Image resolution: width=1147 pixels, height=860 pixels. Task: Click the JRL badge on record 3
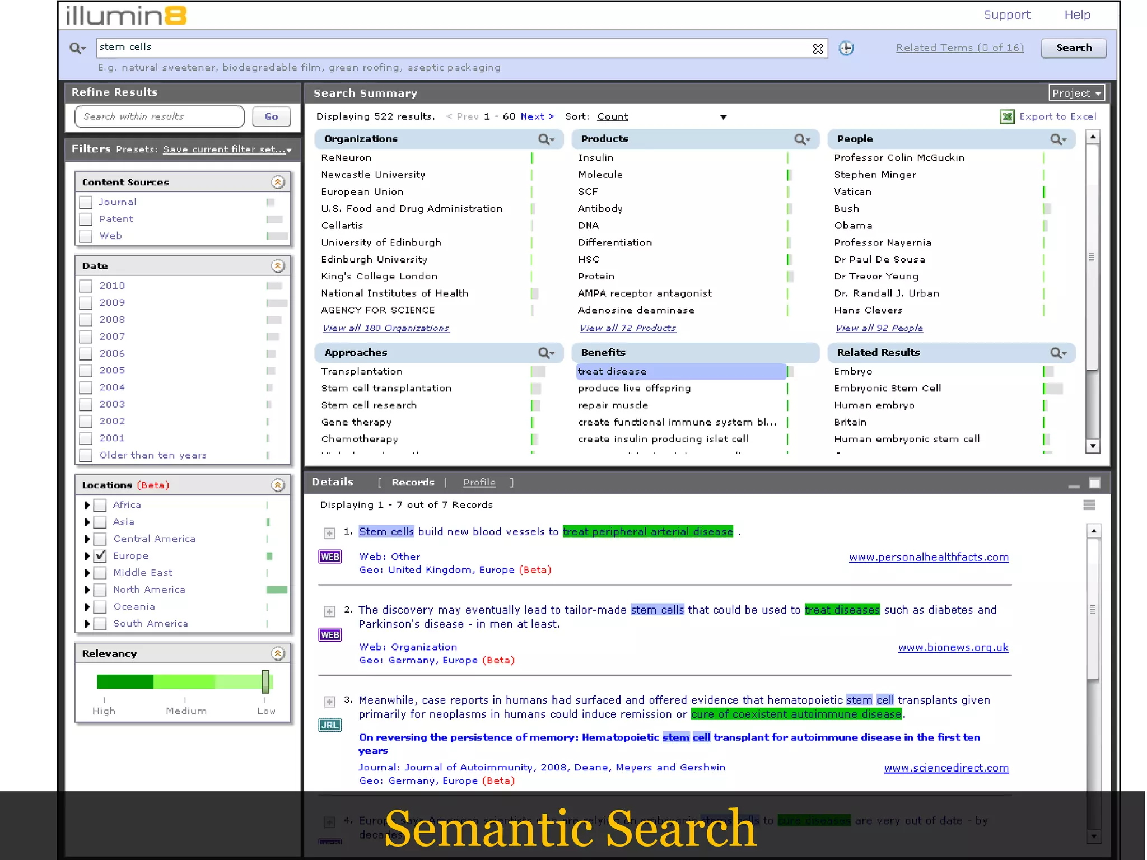coord(330,725)
